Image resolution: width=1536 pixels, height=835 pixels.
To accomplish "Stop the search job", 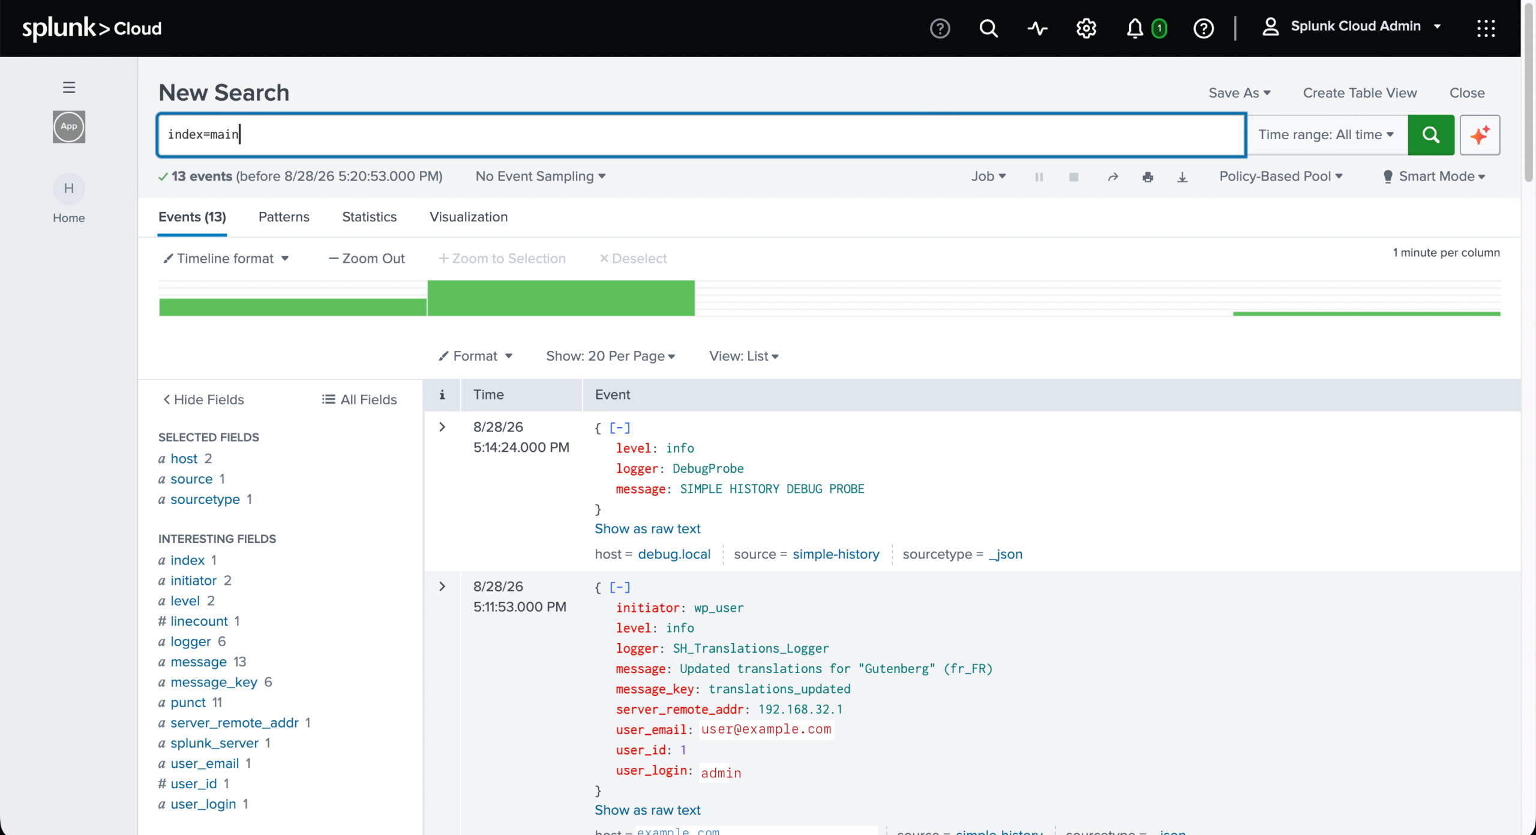I will pos(1074,177).
